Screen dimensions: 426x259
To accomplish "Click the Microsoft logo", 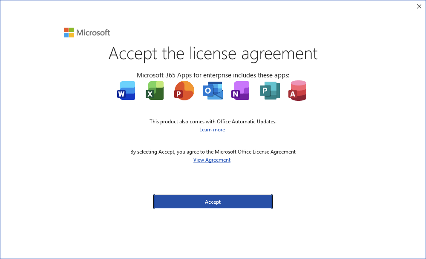I will 86,32.
